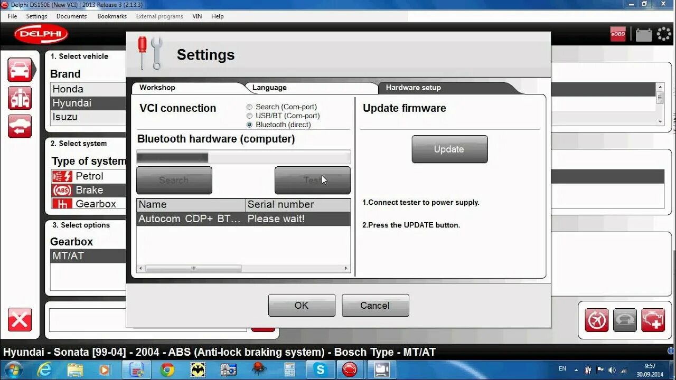Click OK in the Settings dialog
The image size is (676, 380).
coord(302,306)
